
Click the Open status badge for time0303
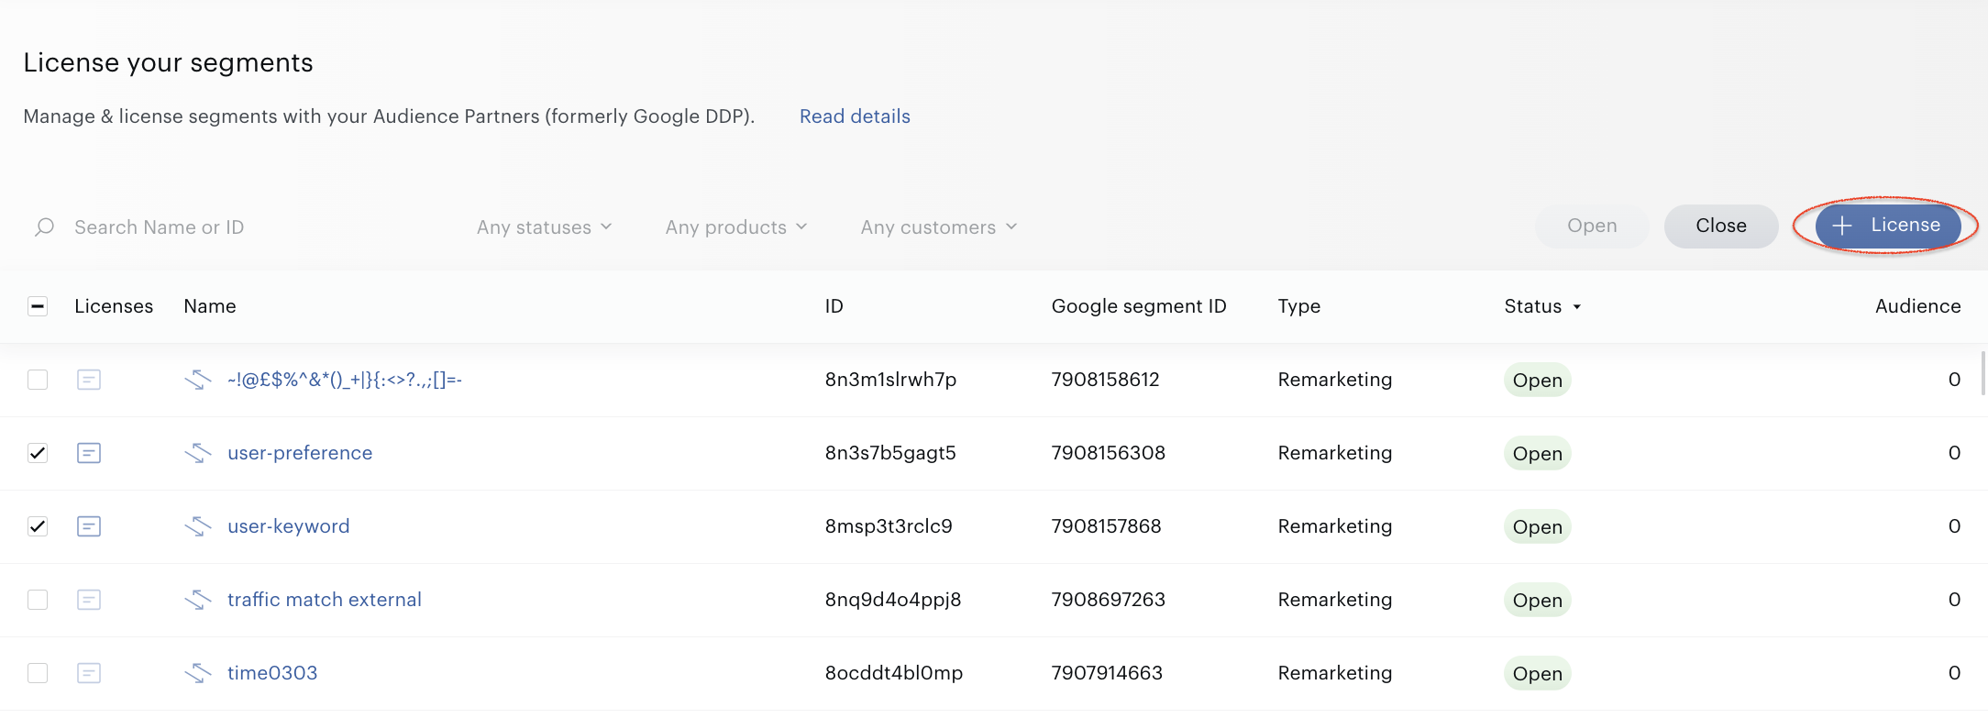[x=1538, y=674]
